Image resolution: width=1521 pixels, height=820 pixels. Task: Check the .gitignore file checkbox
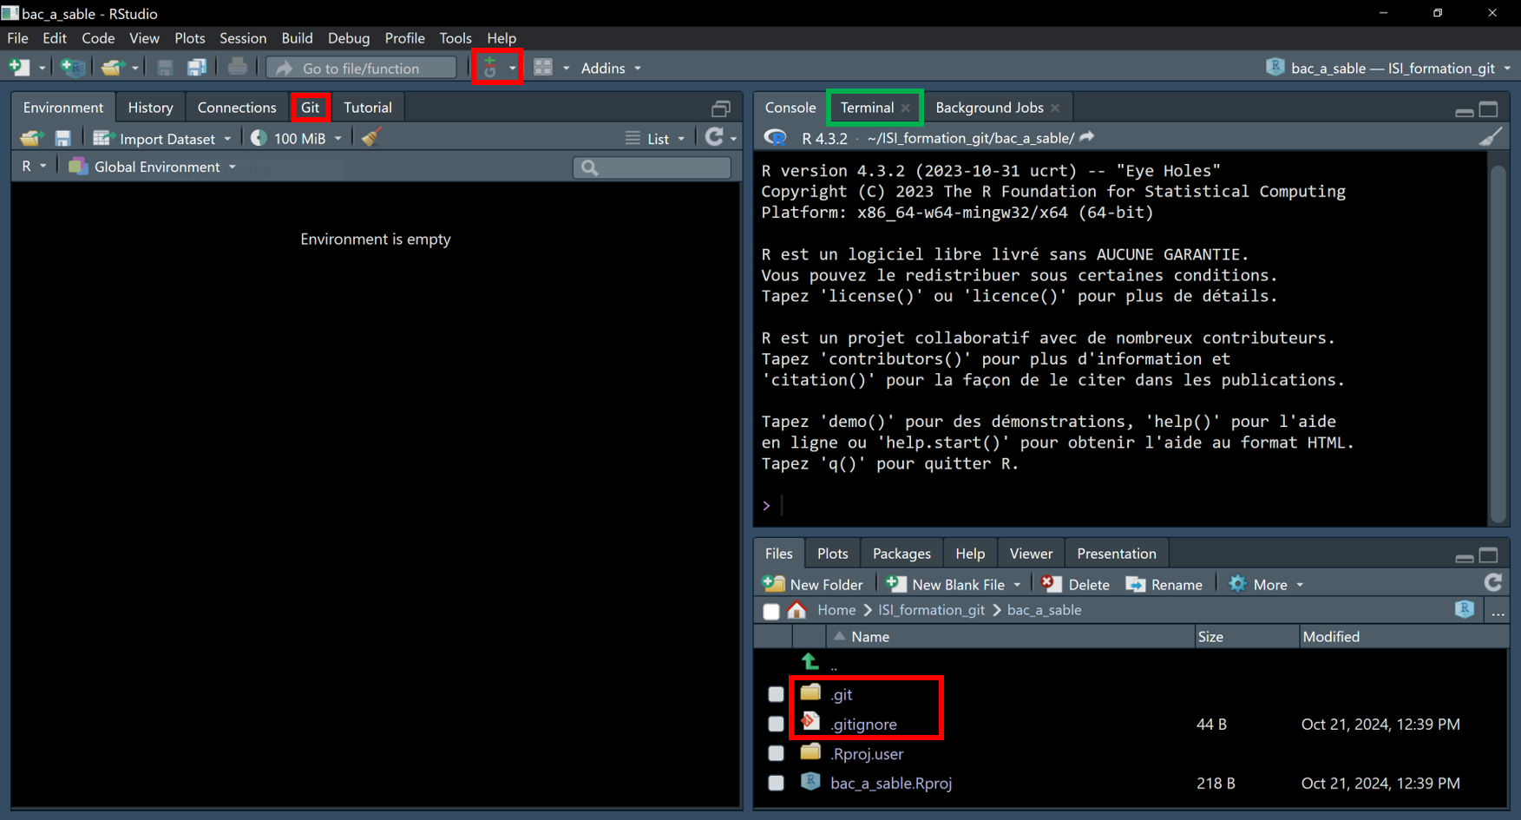point(776,724)
